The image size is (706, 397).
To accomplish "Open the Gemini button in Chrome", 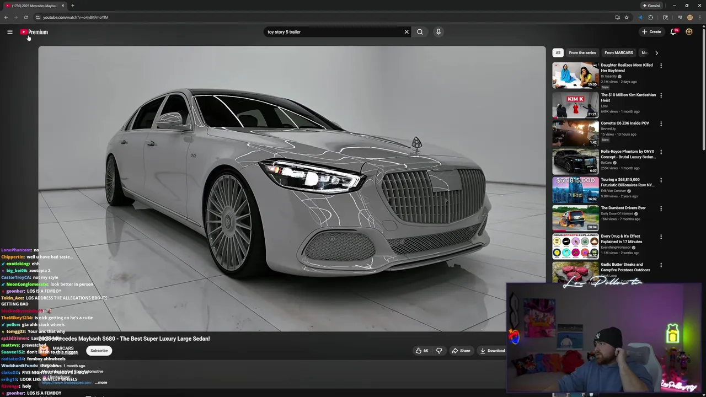I will [x=651, y=6].
